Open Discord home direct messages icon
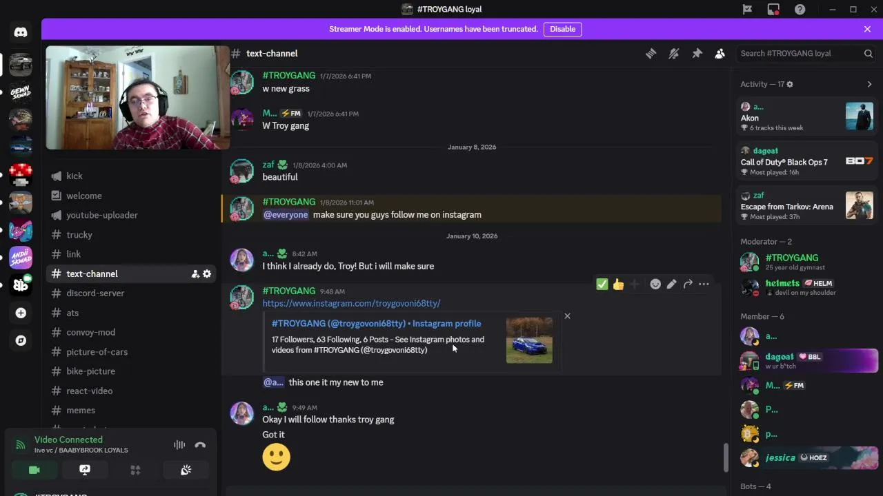 pos(21,32)
